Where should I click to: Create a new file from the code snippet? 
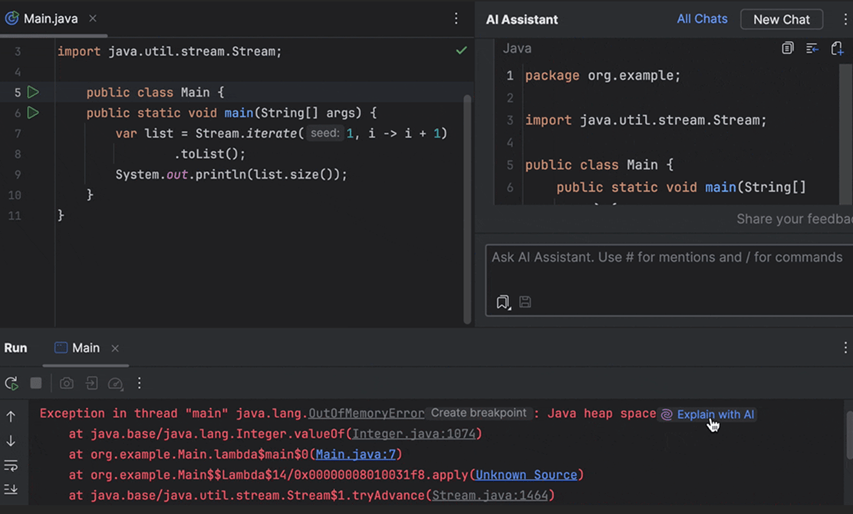[x=837, y=48]
